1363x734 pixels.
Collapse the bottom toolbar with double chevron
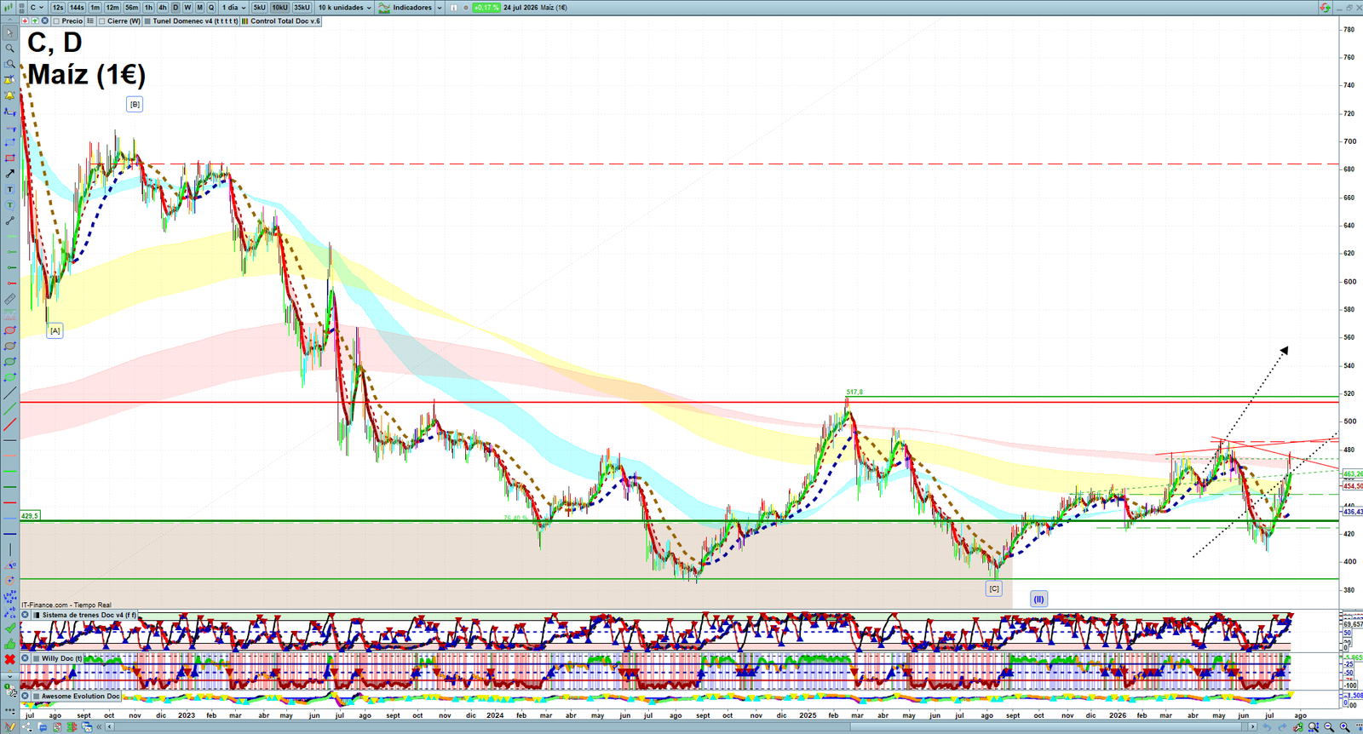(x=99, y=726)
